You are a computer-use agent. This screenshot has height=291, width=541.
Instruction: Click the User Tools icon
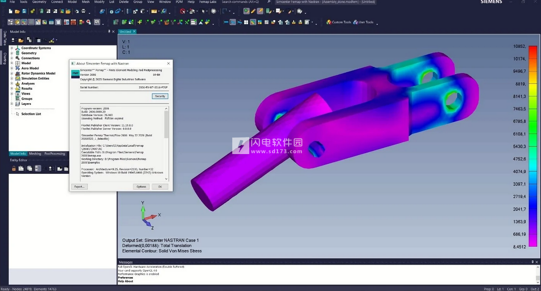pos(356,22)
